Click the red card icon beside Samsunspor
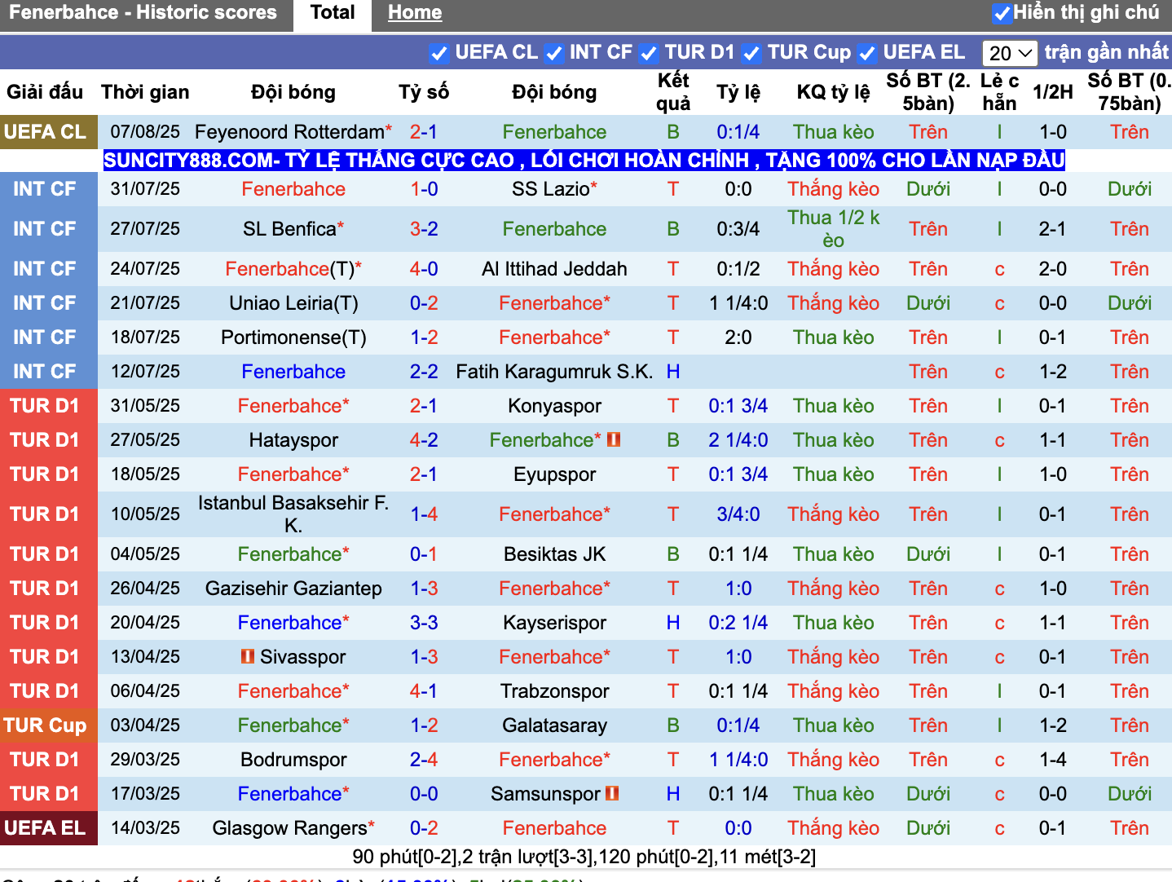 pyautogui.click(x=612, y=793)
